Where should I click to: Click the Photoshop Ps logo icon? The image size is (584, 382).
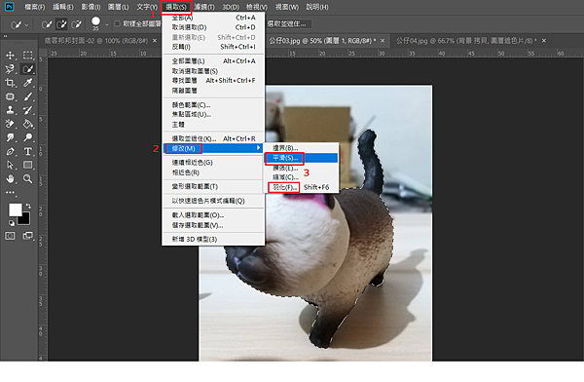pos(10,7)
